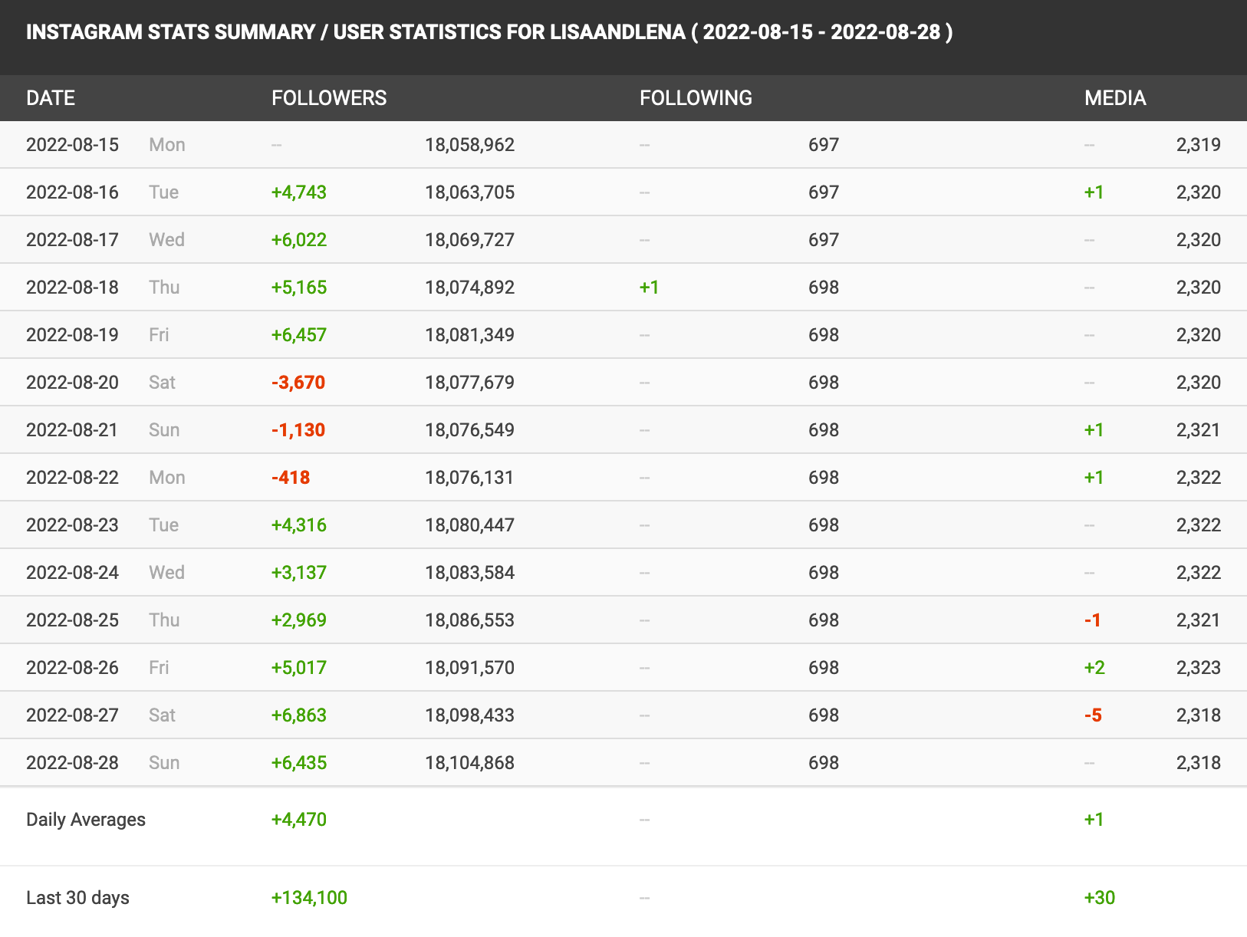Click follower change +5,017
The width and height of the screenshot is (1247, 937).
[x=299, y=668]
